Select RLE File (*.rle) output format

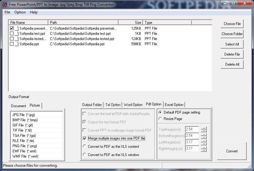click(36, 141)
